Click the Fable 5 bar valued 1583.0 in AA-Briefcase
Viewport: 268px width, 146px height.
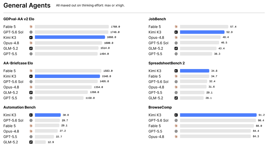[x=68, y=71]
